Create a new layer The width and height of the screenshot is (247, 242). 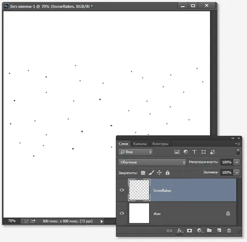[x=219, y=230]
